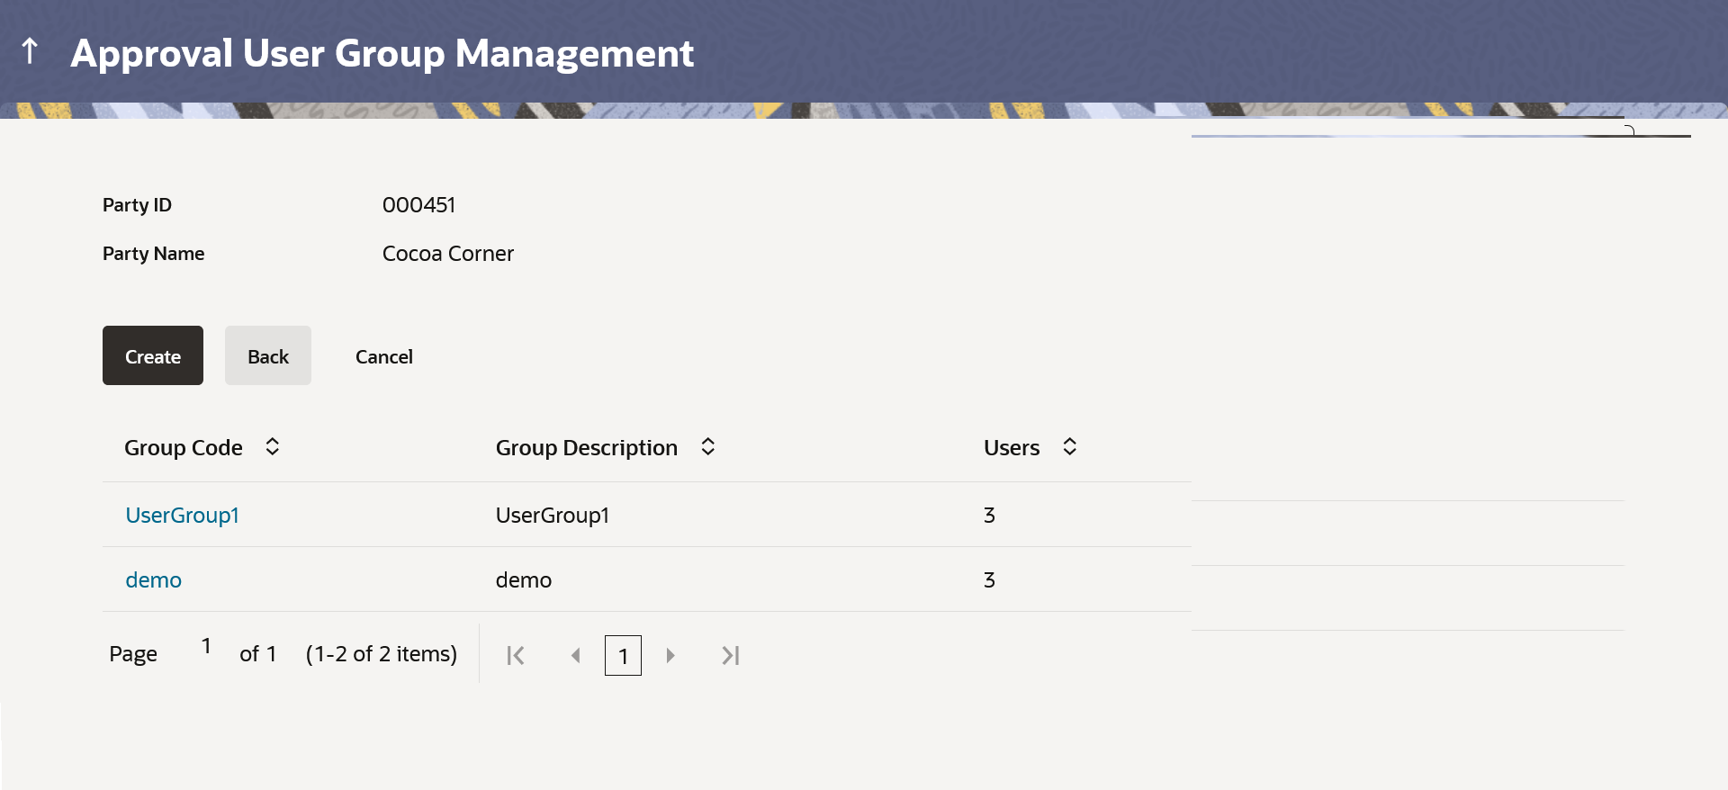Screen dimensions: 1728x790
Task: Select the demo row users count
Action: [x=989, y=579]
